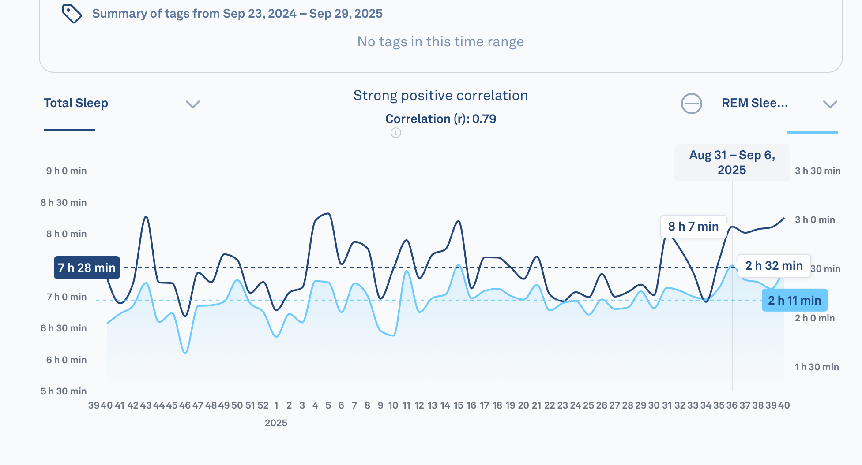Click the summary of tags heading
This screenshot has height=465, width=862.
237,14
